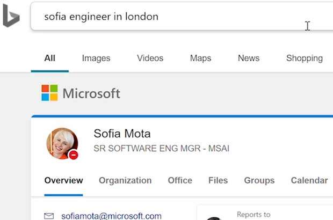
Task: Go to the Maps tab
Action: [x=200, y=58]
